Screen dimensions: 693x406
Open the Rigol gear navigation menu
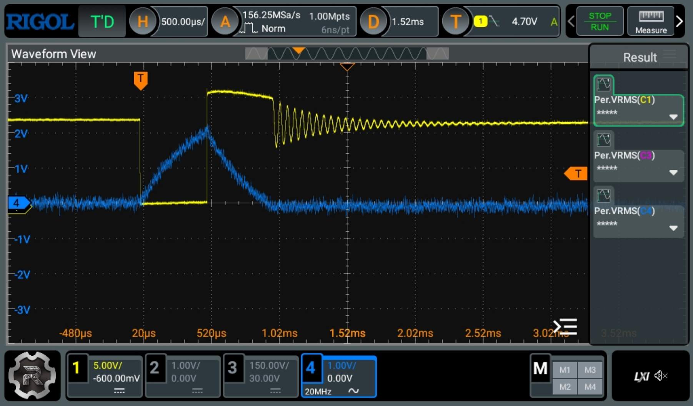pyautogui.click(x=32, y=376)
